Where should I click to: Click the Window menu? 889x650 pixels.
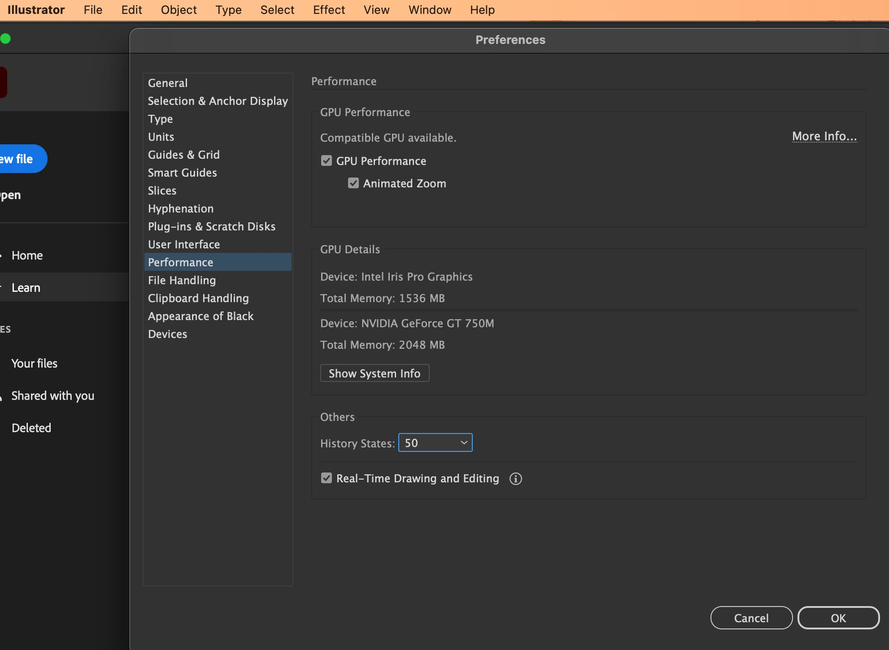tap(429, 10)
